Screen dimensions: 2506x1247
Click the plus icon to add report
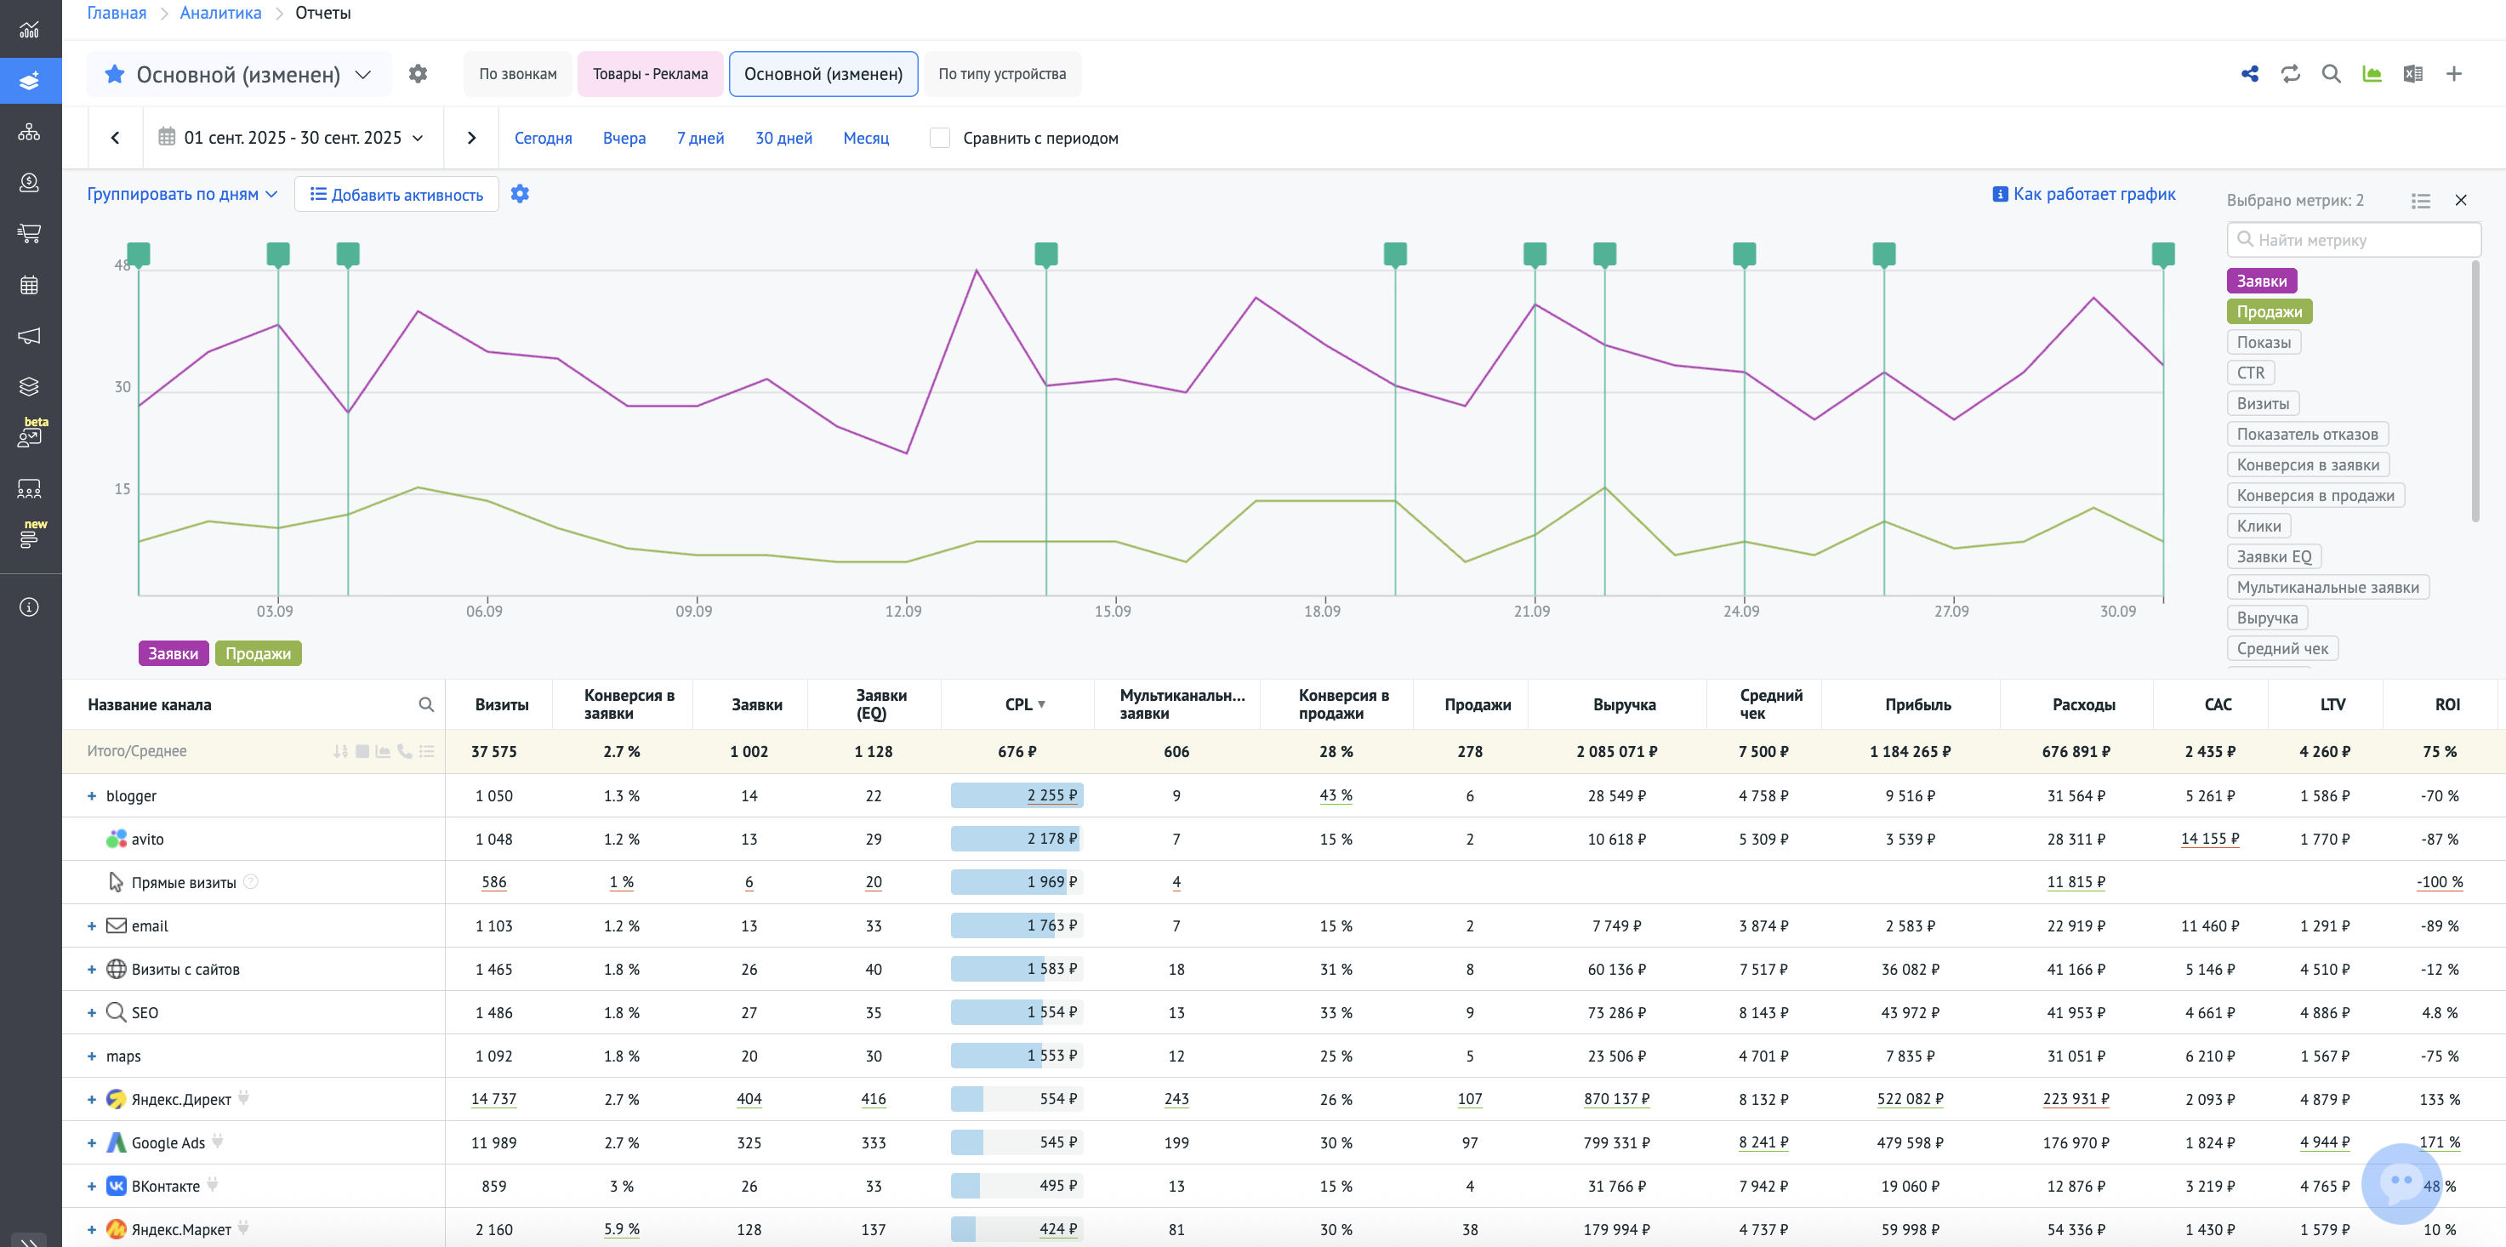click(x=2453, y=74)
